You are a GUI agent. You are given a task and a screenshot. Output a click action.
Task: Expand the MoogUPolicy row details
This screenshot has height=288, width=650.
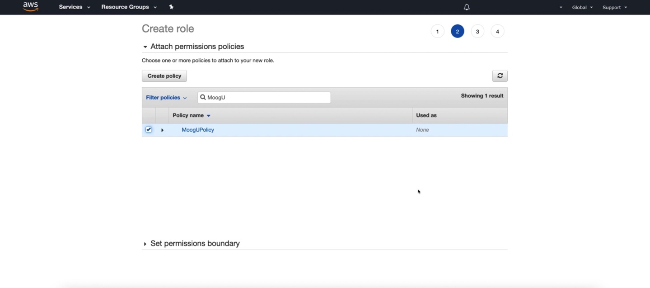(x=162, y=130)
